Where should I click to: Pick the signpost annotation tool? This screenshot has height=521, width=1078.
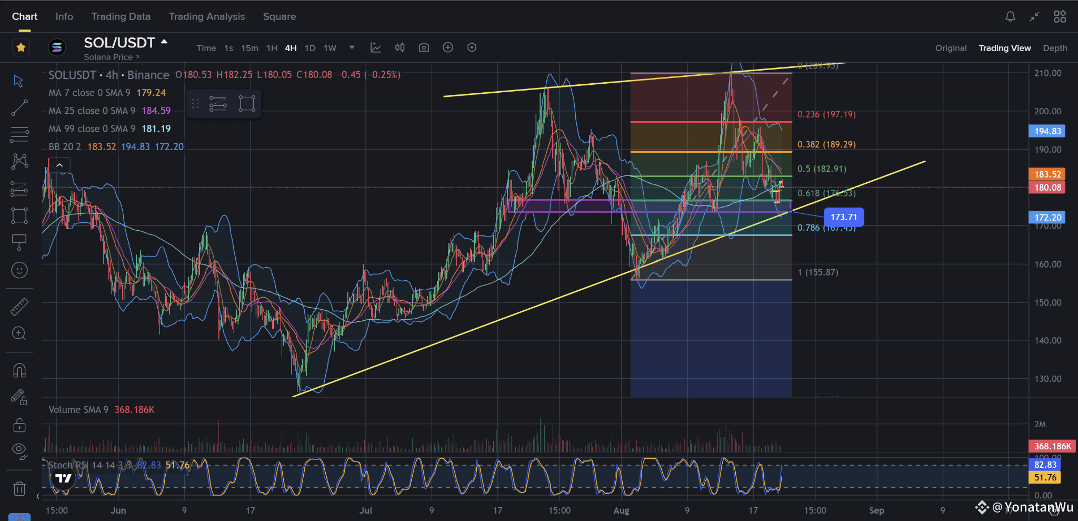pyautogui.click(x=19, y=242)
